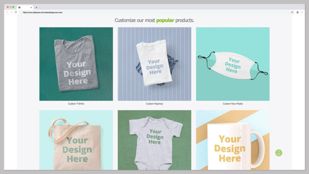Select the tote bag product image

pyautogui.click(x=76, y=140)
